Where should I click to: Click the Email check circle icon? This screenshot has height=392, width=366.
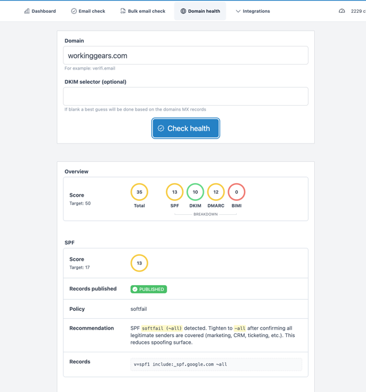pyautogui.click(x=74, y=11)
